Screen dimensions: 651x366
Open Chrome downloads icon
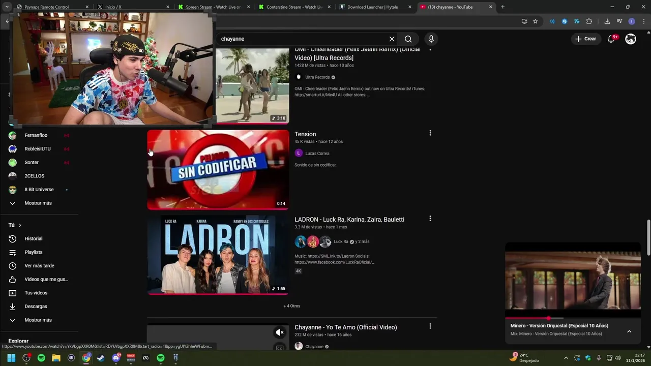click(x=607, y=21)
